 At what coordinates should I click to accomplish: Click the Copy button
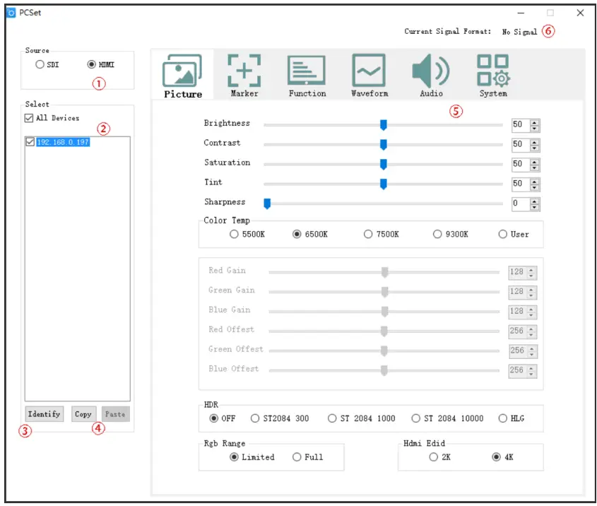[x=83, y=414]
